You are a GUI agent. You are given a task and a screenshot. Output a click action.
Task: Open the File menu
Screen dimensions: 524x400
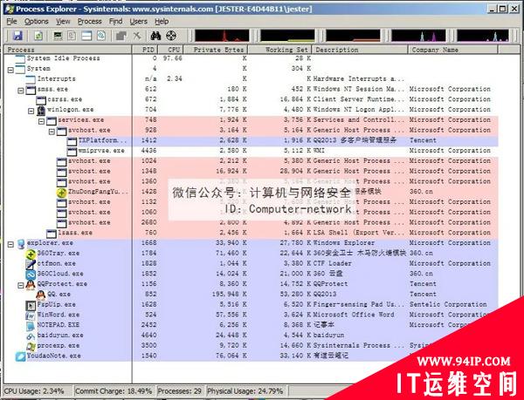click(x=11, y=21)
